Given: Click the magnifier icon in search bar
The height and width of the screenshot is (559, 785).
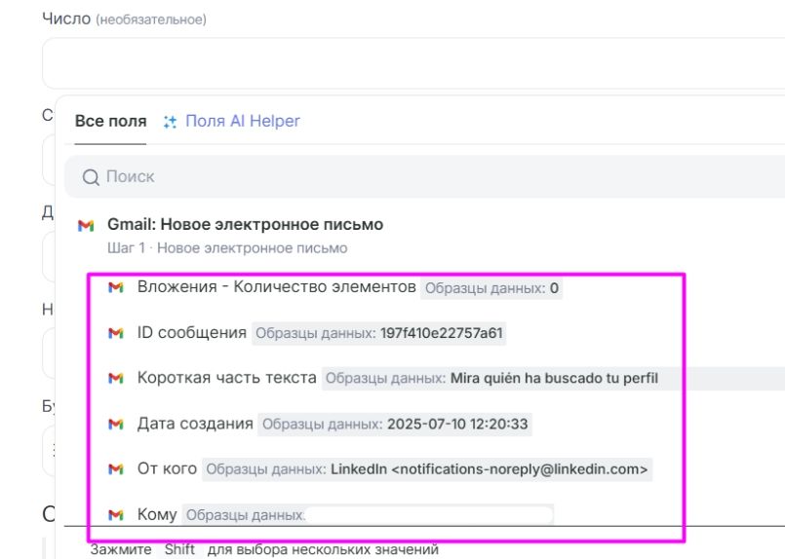Looking at the screenshot, I should (x=91, y=177).
